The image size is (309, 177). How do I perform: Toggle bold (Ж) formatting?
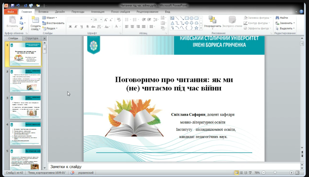coord(70,27)
